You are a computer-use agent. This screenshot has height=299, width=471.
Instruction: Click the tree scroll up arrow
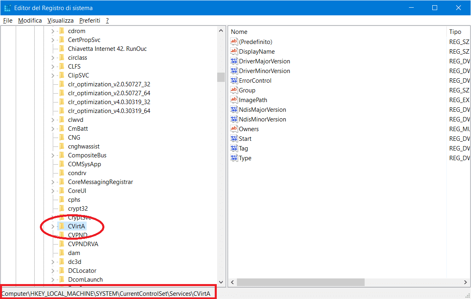(221, 31)
